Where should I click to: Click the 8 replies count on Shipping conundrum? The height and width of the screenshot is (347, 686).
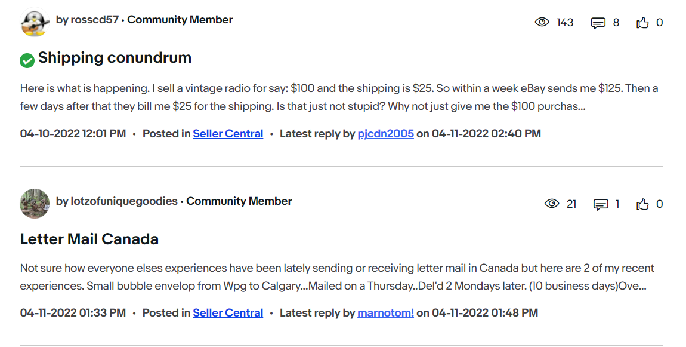[x=616, y=23]
